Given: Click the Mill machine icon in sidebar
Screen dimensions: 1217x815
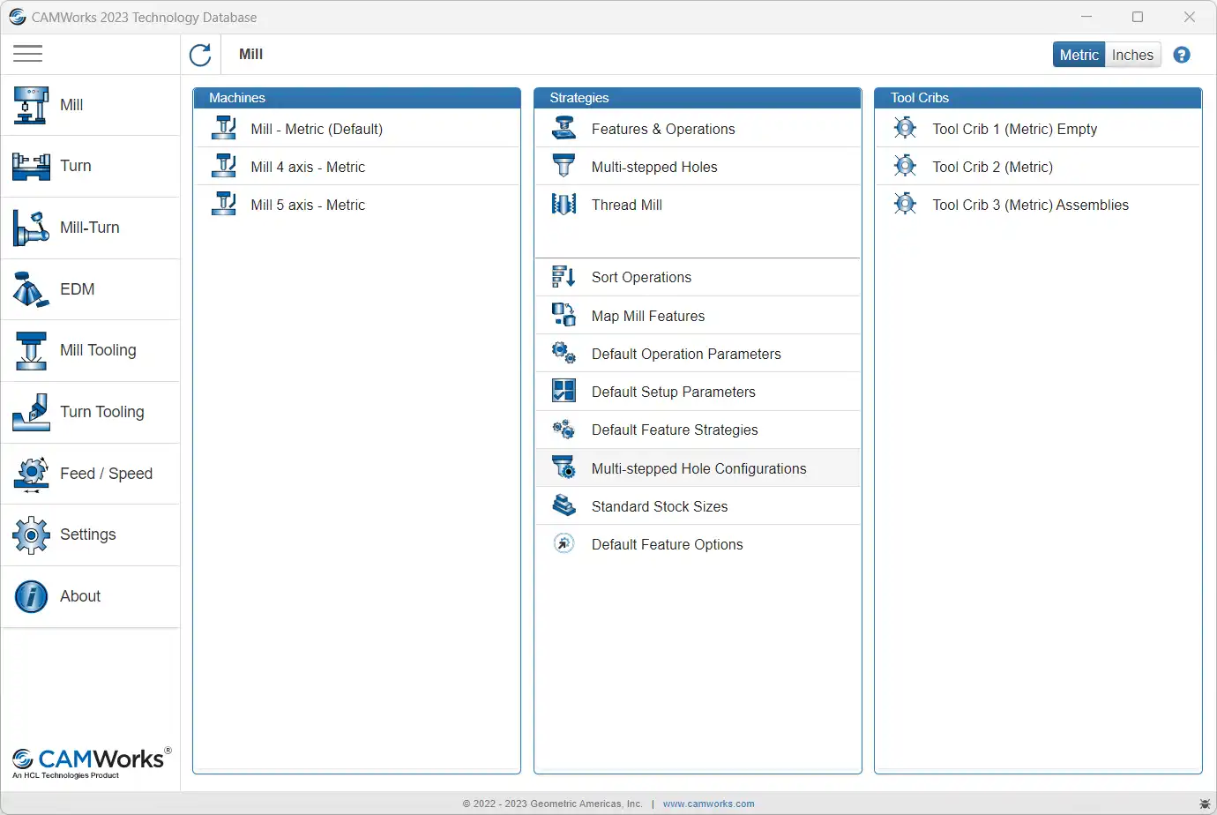Looking at the screenshot, I should pyautogui.click(x=31, y=105).
